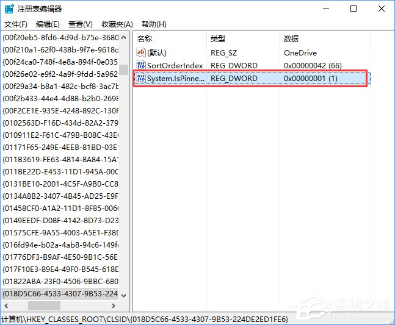Click the status bar registry path
This screenshot has width=395, height=325.
(145, 320)
